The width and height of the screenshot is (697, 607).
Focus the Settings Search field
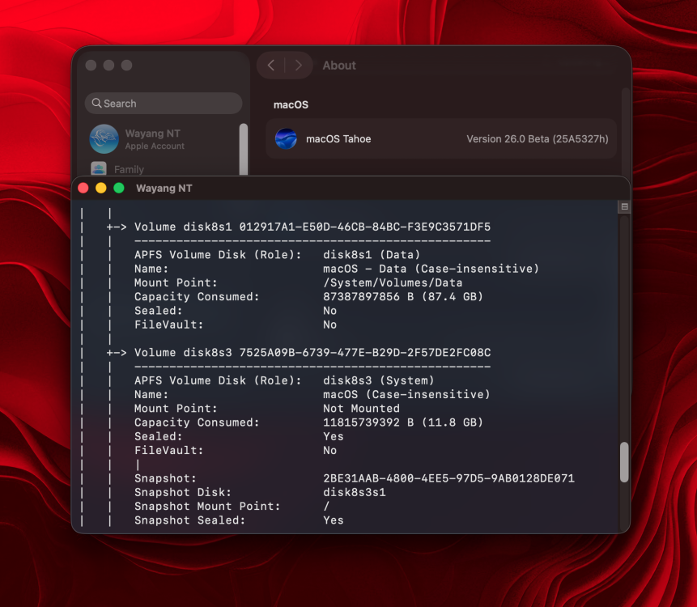(164, 103)
